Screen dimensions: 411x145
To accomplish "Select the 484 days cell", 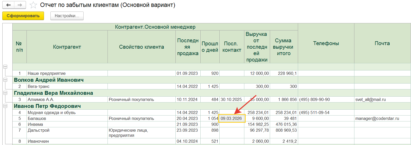I will pos(210,99).
